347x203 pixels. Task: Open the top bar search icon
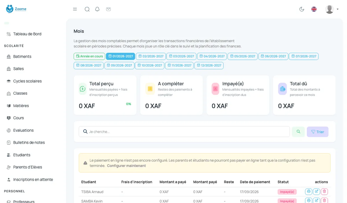tap(87, 9)
